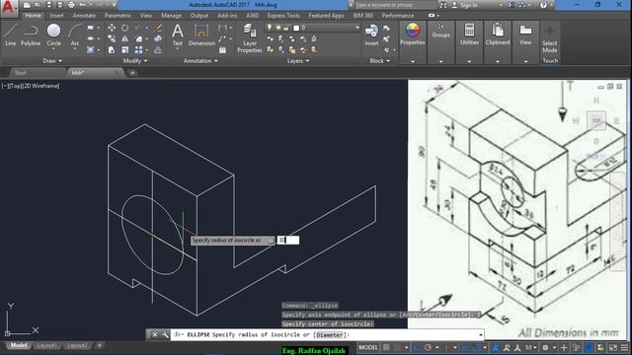Click Sign In button
Viewport: 632px width, 355px height.
[468, 5]
